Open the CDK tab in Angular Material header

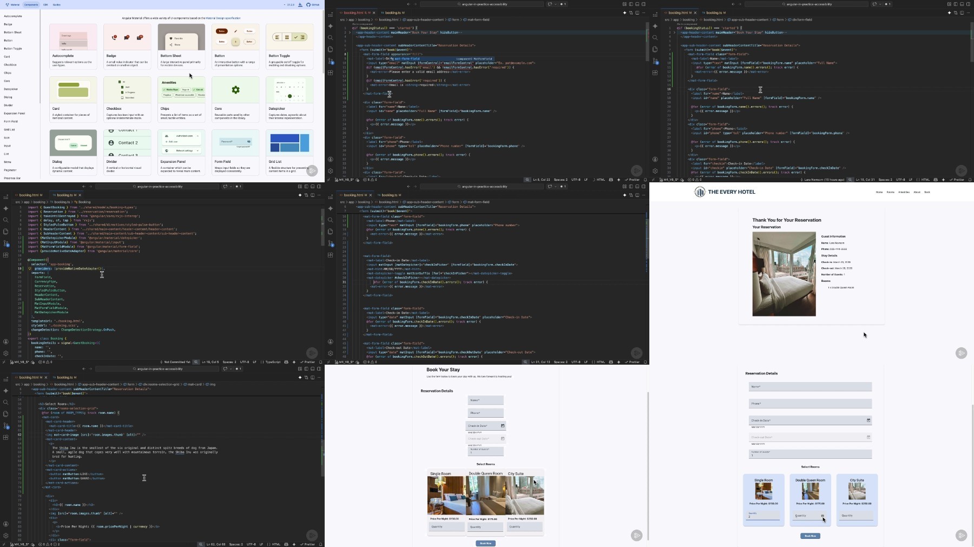point(45,4)
